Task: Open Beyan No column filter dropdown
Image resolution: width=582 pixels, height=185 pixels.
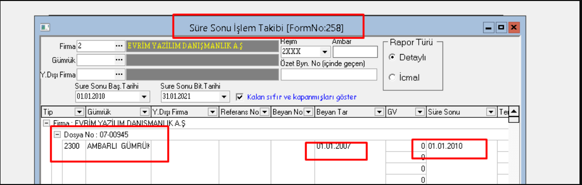Action: (308, 112)
